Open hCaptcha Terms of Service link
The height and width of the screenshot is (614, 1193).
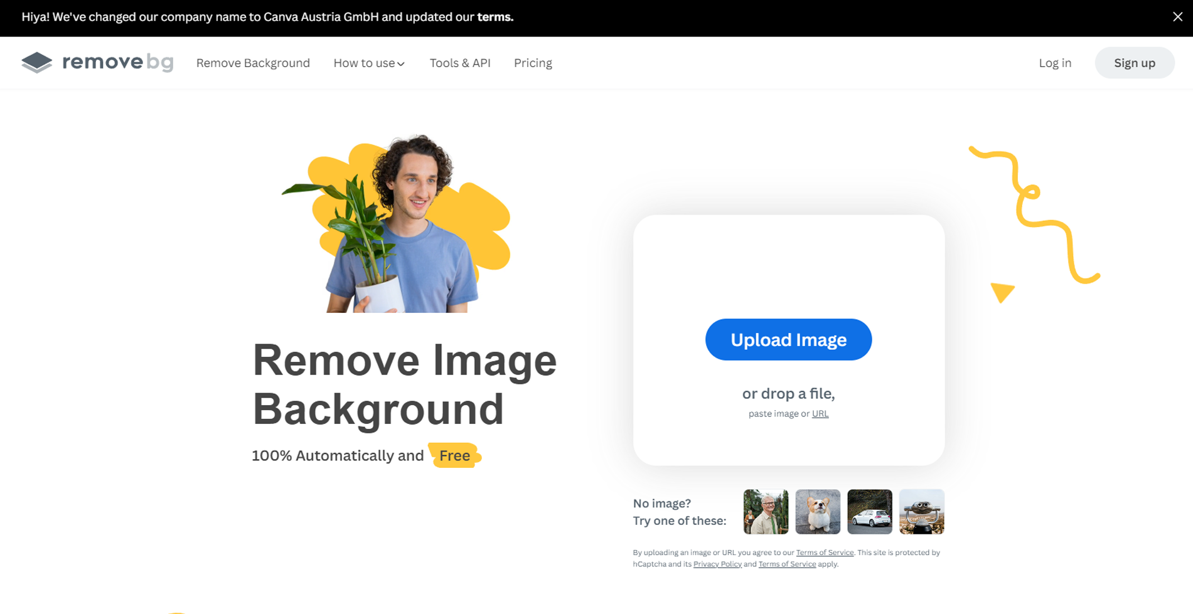click(x=787, y=564)
